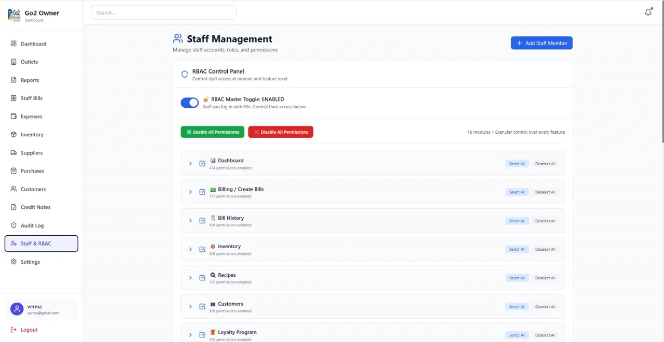Open notifications bell icon

click(x=648, y=12)
